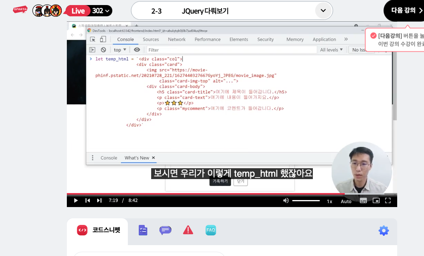
Task: Click the browser forward arrow in video
Action: click(x=81, y=35)
